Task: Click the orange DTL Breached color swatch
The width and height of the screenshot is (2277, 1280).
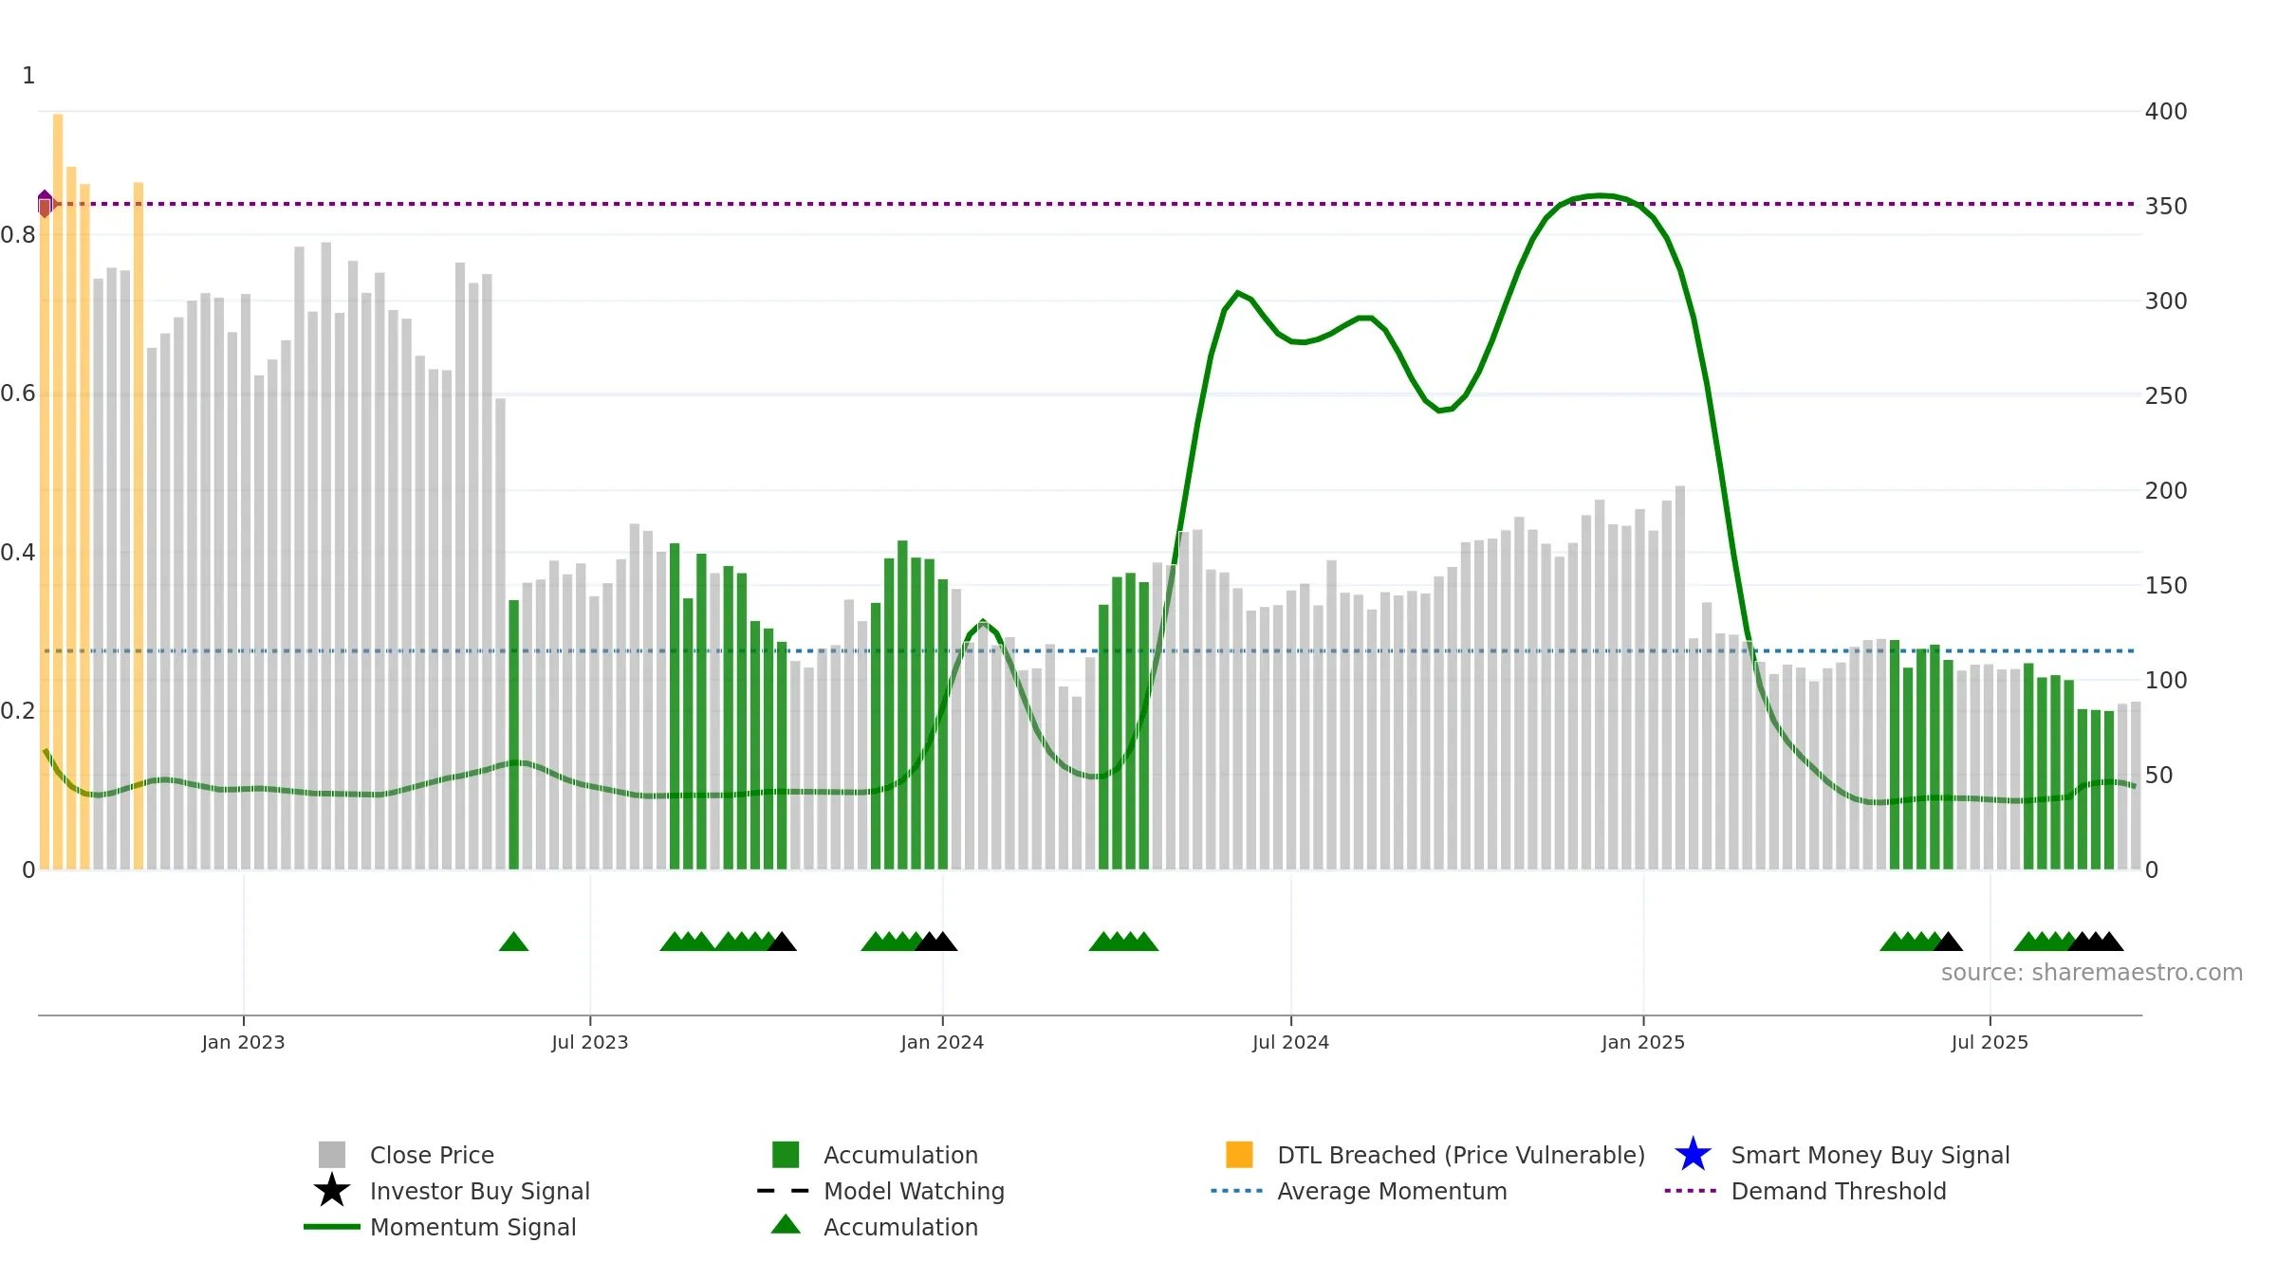Action: click(1239, 1155)
